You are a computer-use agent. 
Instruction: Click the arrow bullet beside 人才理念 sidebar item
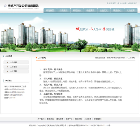[8, 67]
